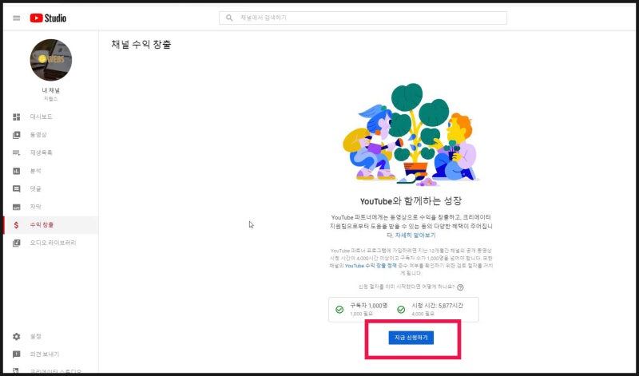Click the 채널 수익 창출 heading
This screenshot has height=376, width=639.
141,45
